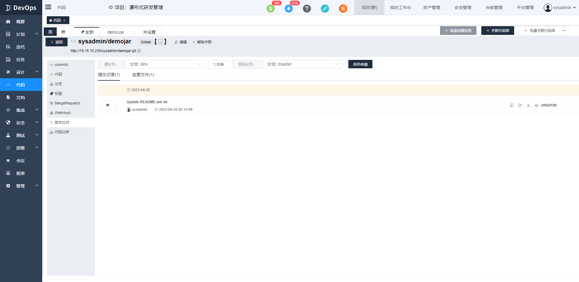
Task: Toggle the hamburger sidebar menu
Action: (48, 7)
